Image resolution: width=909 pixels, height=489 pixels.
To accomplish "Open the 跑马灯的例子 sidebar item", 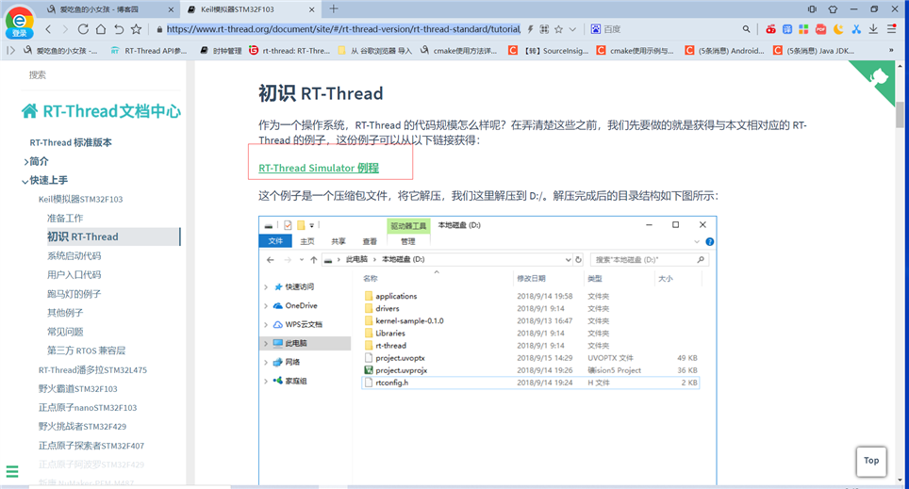I will pyautogui.click(x=74, y=294).
